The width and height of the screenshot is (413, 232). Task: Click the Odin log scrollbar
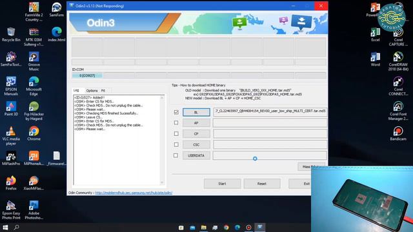click(x=162, y=140)
